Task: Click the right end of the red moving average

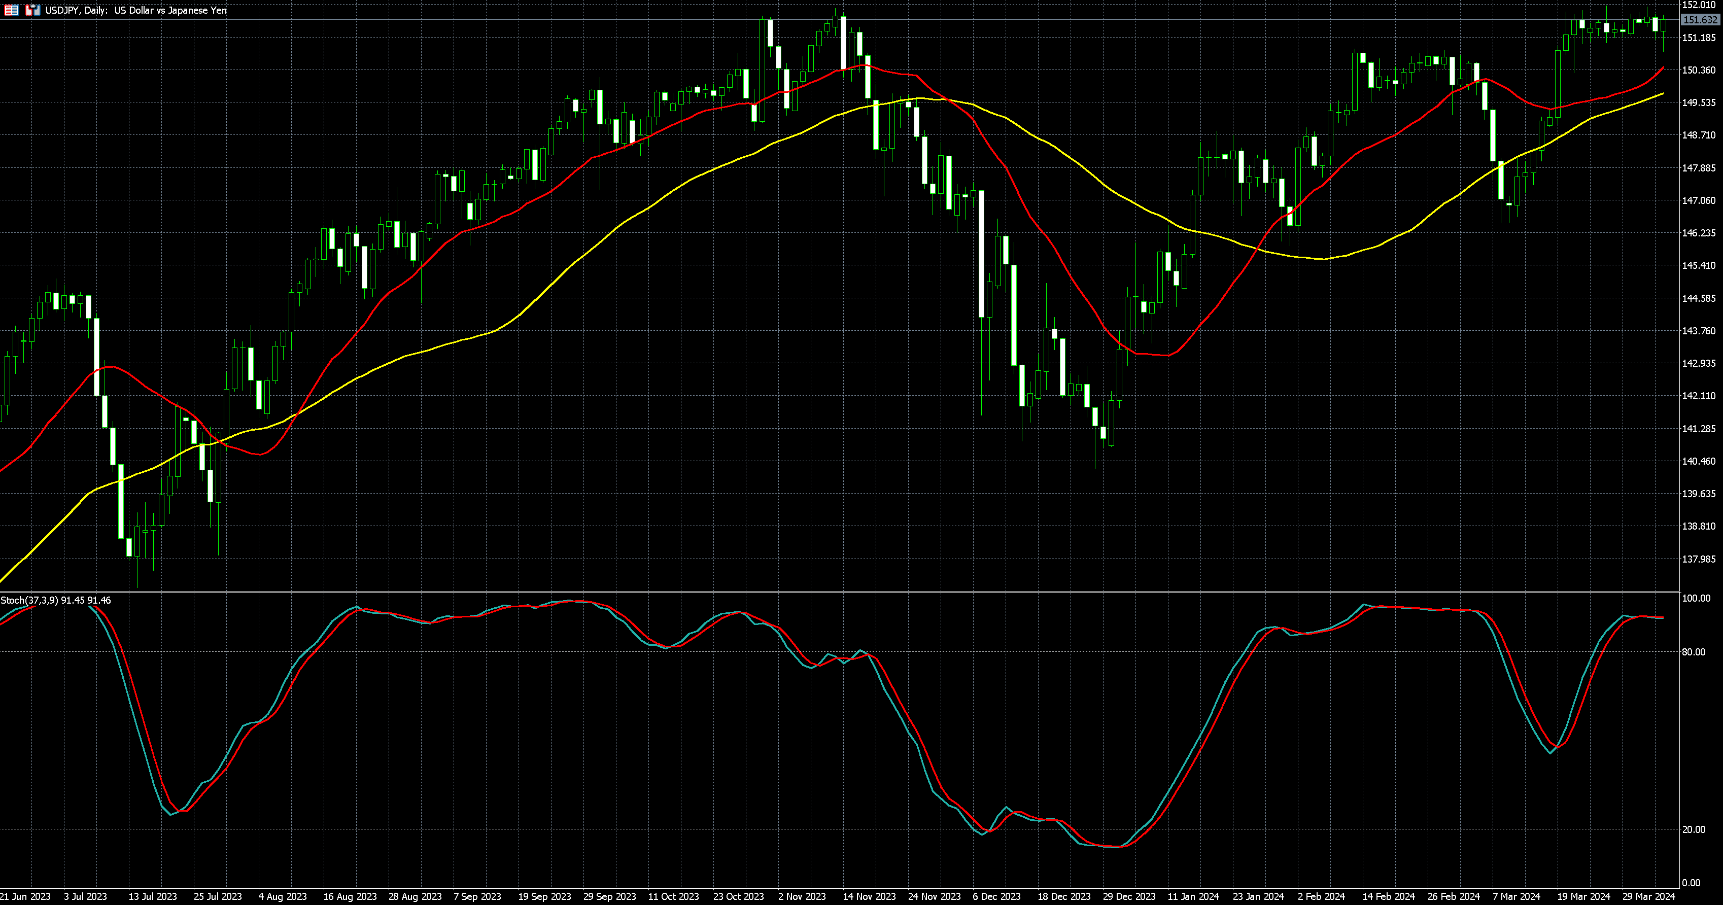Action: pos(1663,67)
